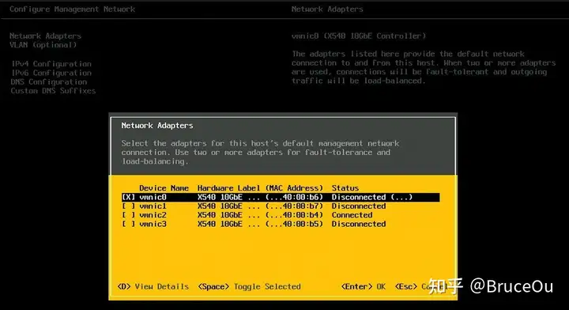Click the Hardware Label column header

(x=228, y=188)
